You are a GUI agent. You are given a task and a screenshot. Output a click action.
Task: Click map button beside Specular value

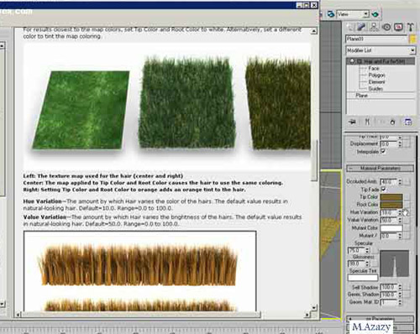pos(375,250)
